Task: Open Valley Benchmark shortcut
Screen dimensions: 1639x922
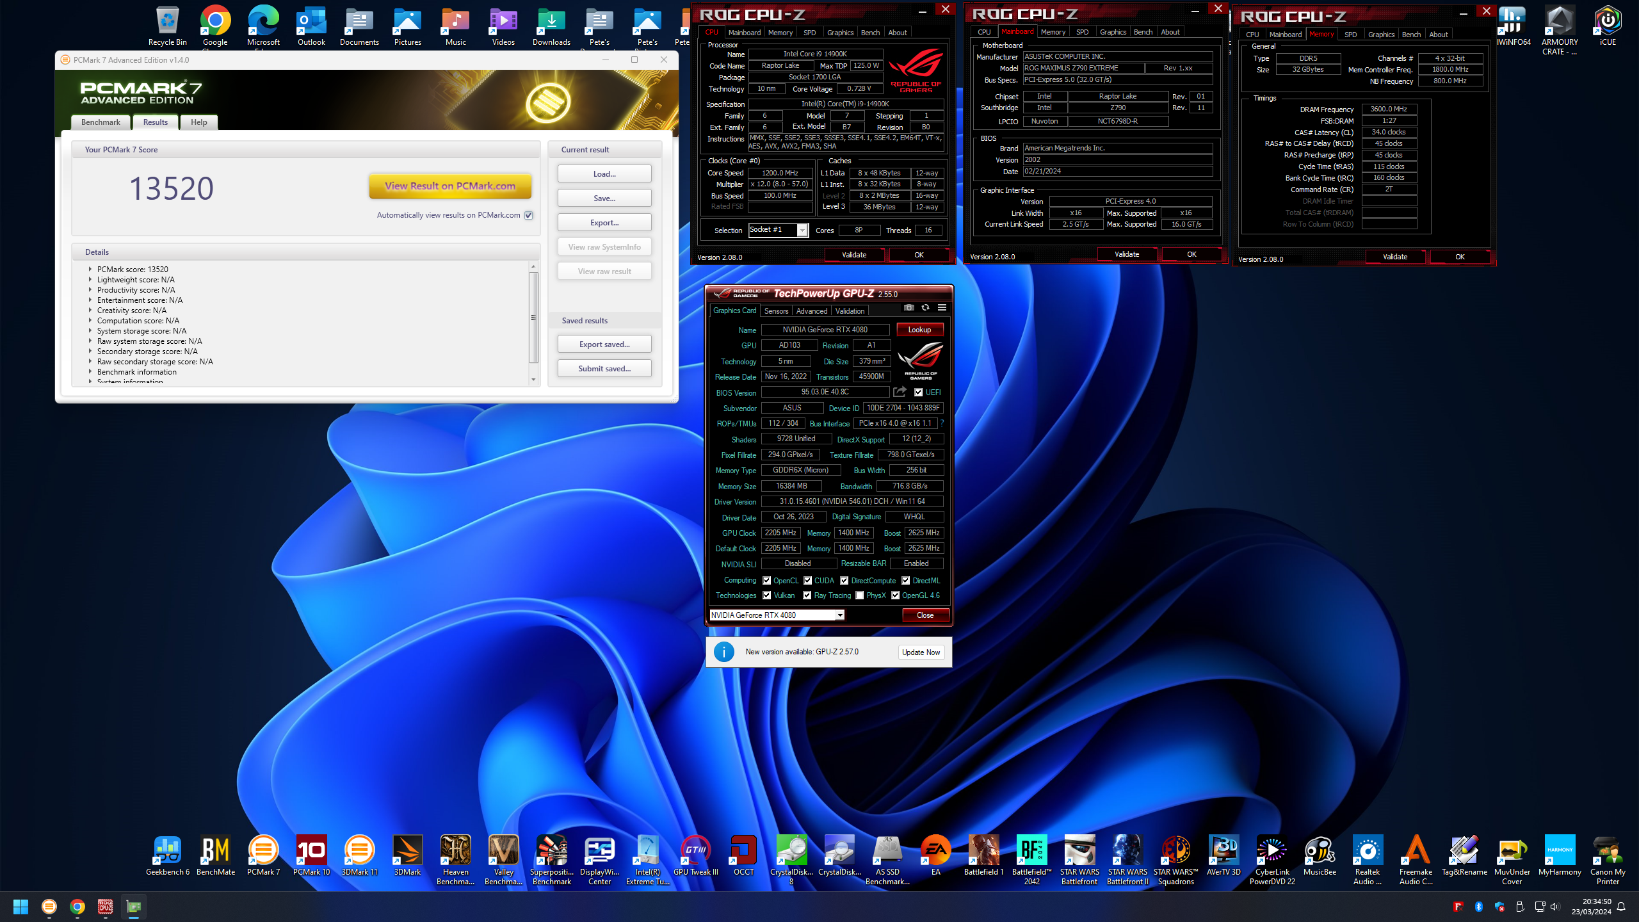Action: [503, 860]
